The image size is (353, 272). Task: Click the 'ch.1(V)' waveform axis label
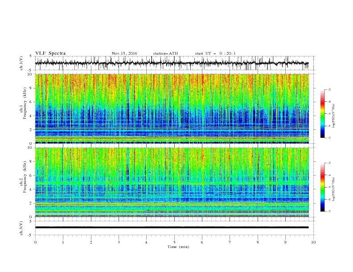(21, 63)
